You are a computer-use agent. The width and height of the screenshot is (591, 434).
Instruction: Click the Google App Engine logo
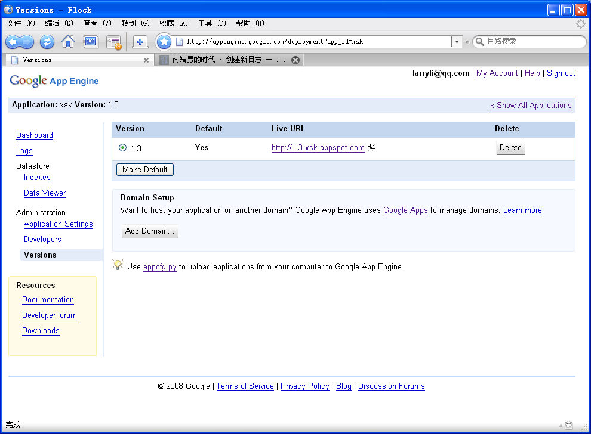pyautogui.click(x=54, y=80)
